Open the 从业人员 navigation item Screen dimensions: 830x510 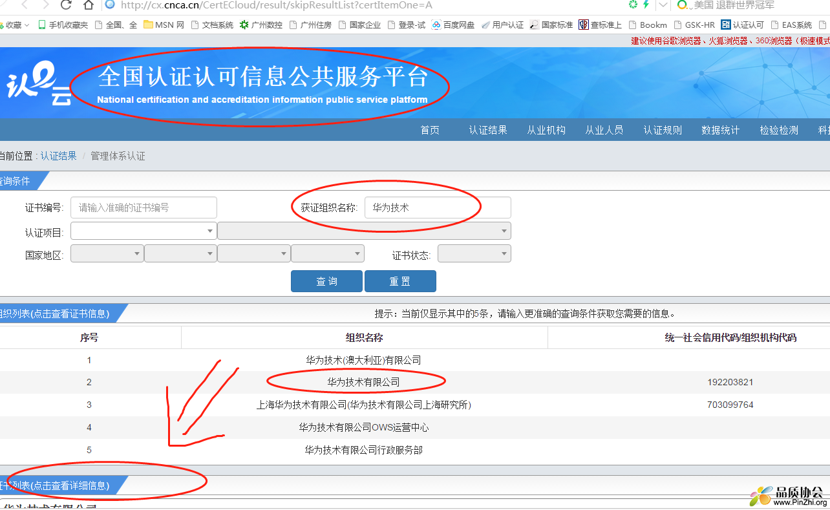coord(604,130)
